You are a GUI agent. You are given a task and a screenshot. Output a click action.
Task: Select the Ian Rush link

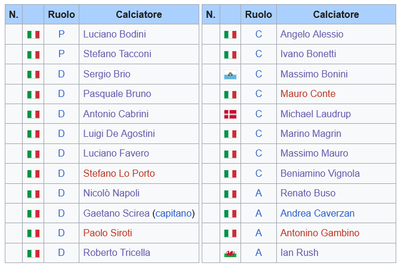tap(299, 252)
